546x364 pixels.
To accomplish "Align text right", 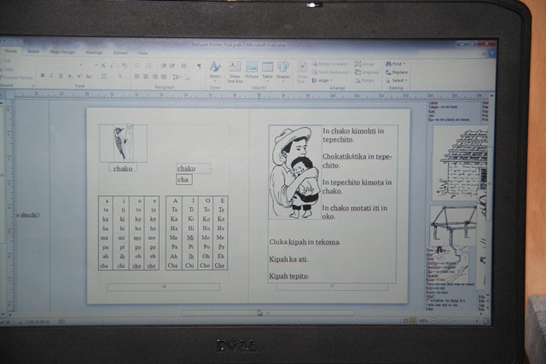I will [x=155, y=77].
